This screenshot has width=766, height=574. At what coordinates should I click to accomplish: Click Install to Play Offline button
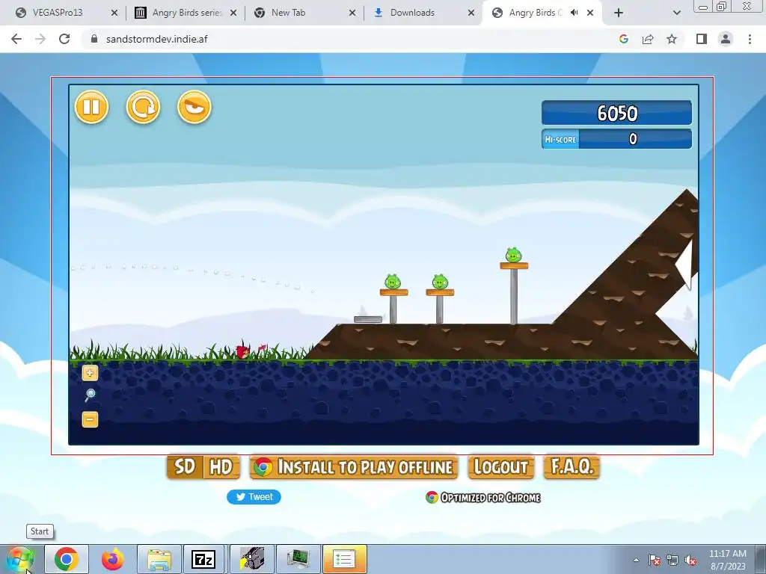point(354,467)
